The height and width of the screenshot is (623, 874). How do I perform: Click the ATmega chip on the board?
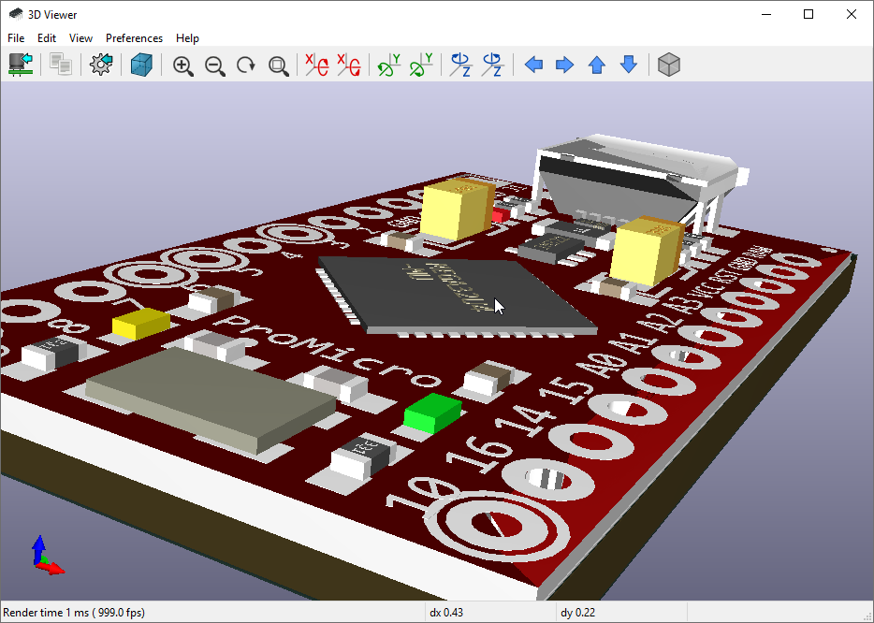point(456,296)
